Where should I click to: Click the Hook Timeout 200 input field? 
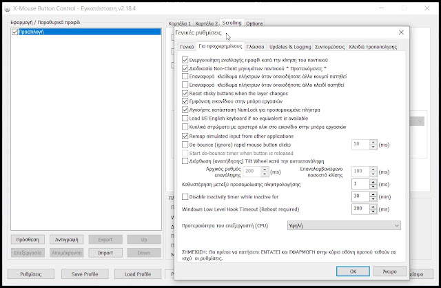(x=360, y=209)
